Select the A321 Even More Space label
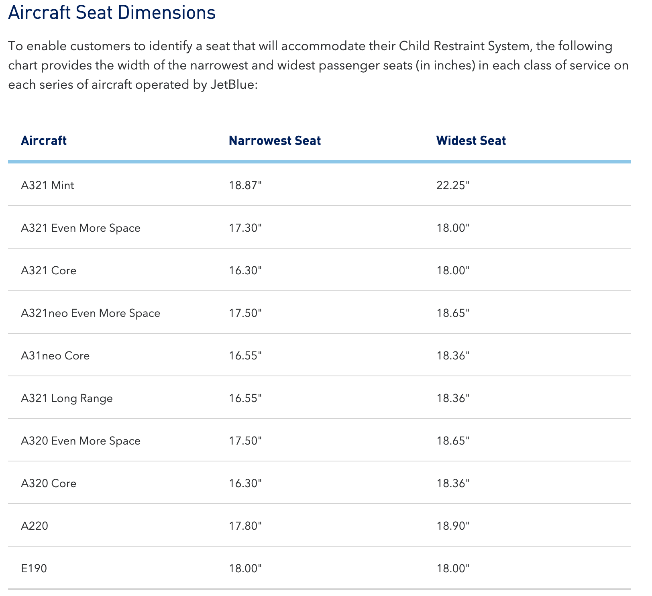 pyautogui.click(x=81, y=228)
